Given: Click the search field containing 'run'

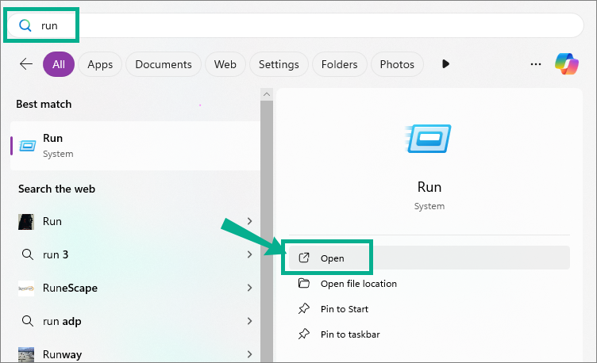Looking at the screenshot, I should (295, 25).
